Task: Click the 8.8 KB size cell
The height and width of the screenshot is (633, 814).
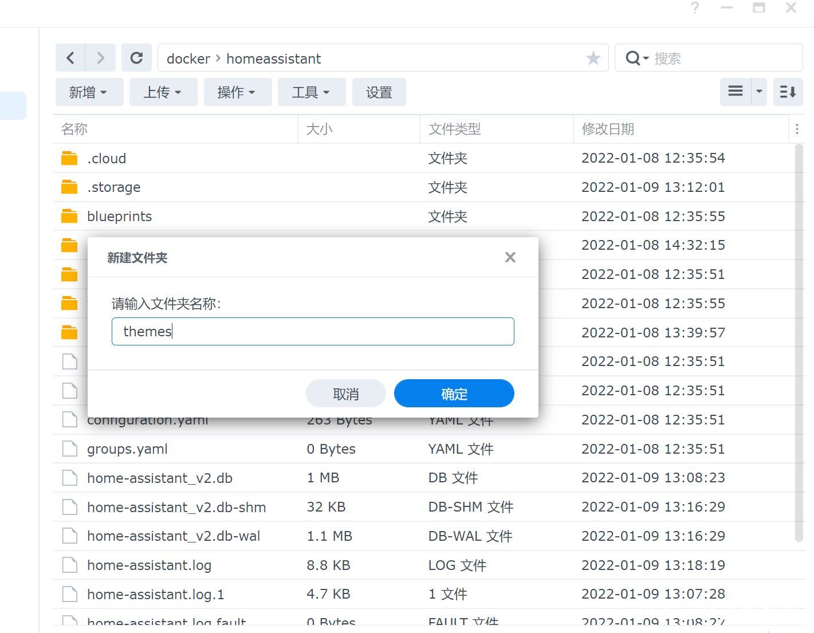Action: click(x=328, y=565)
